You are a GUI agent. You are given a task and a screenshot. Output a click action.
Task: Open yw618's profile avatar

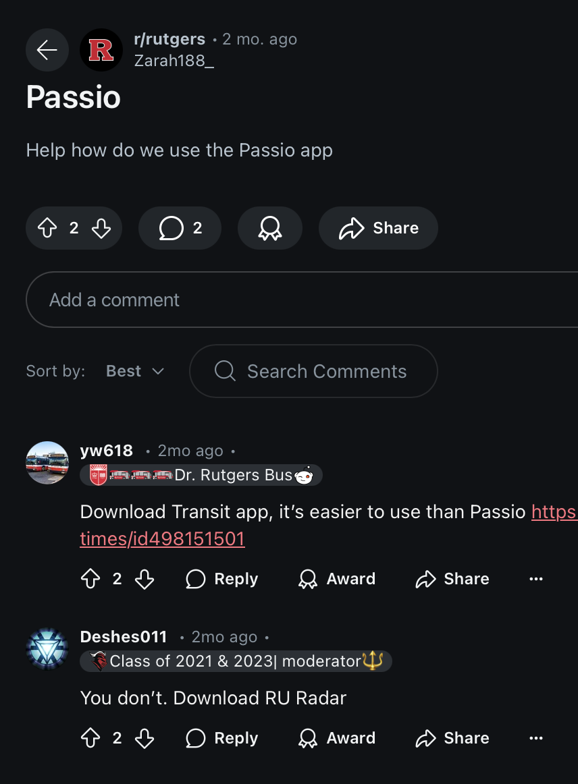tap(47, 463)
